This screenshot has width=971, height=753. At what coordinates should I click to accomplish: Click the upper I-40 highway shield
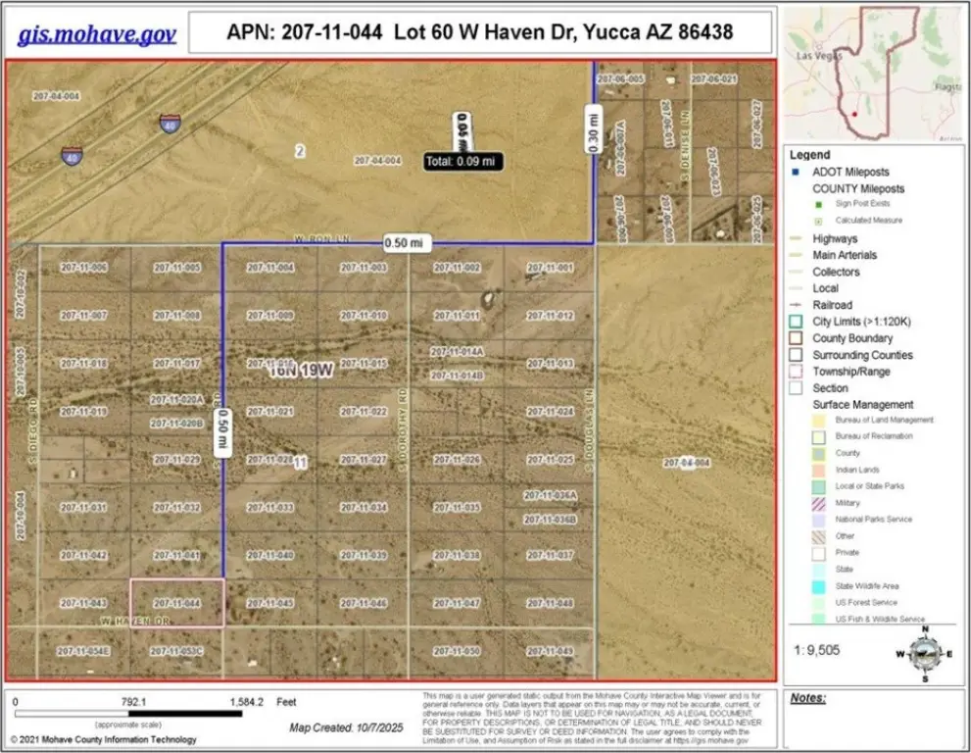170,123
